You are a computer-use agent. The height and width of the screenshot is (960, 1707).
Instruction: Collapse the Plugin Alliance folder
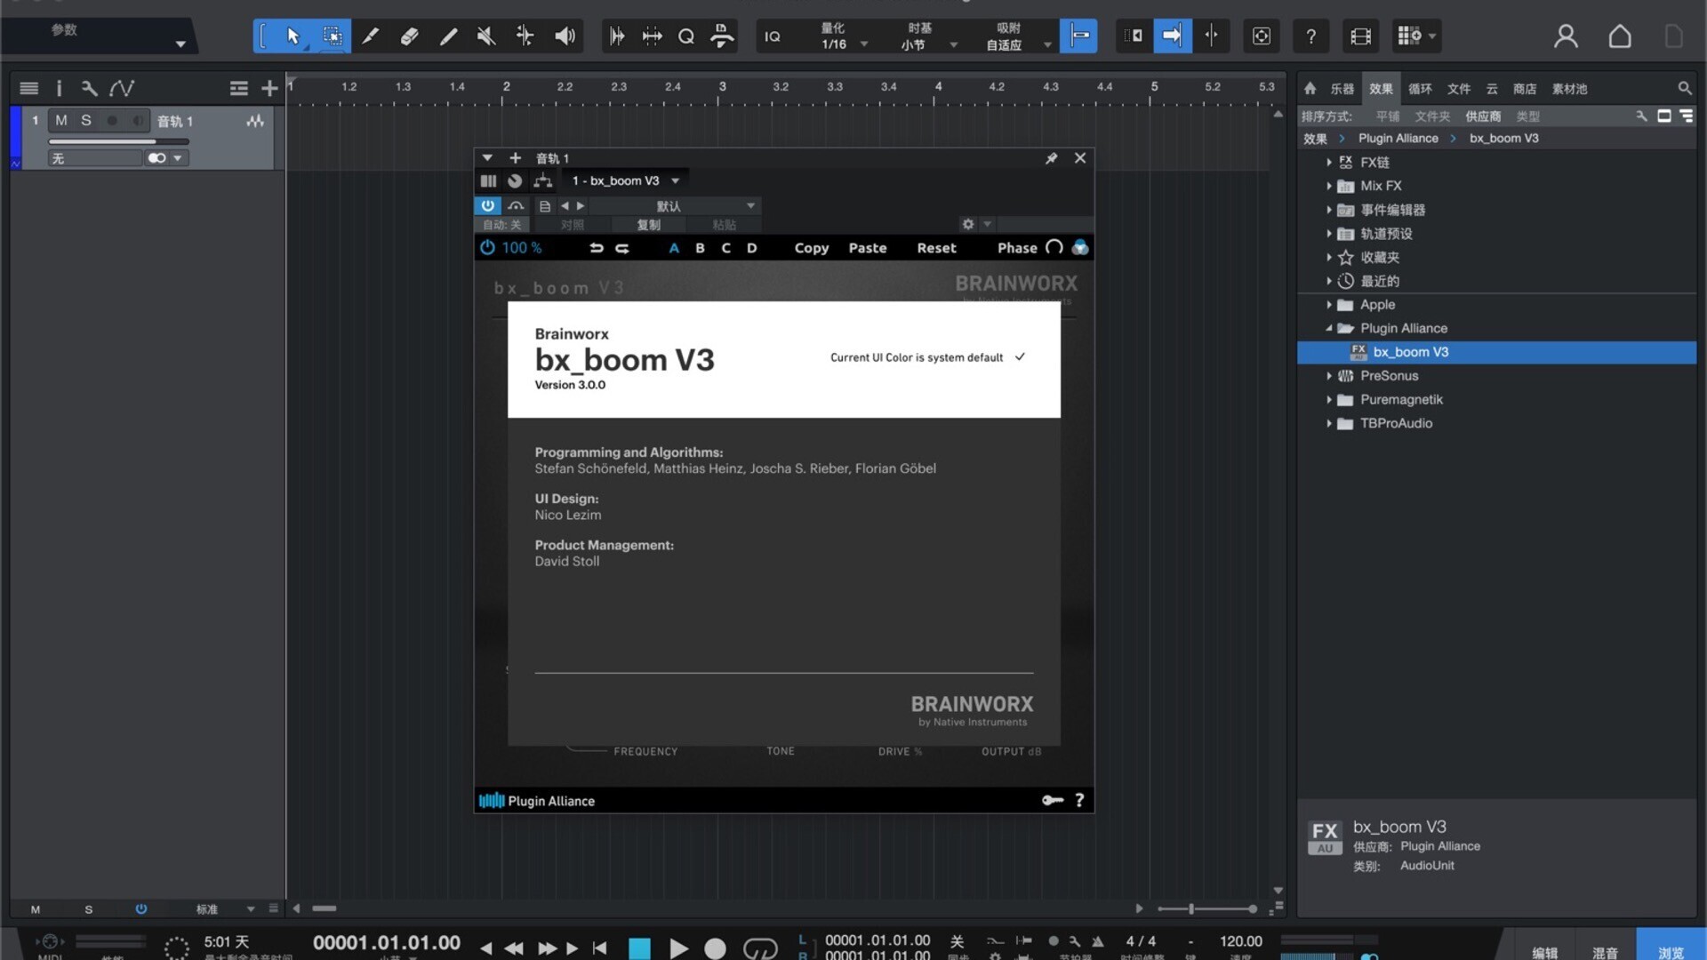tap(1329, 328)
